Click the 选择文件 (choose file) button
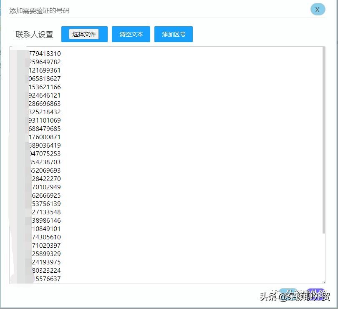Image resolution: width=338 pixels, height=309 pixels. (x=84, y=34)
